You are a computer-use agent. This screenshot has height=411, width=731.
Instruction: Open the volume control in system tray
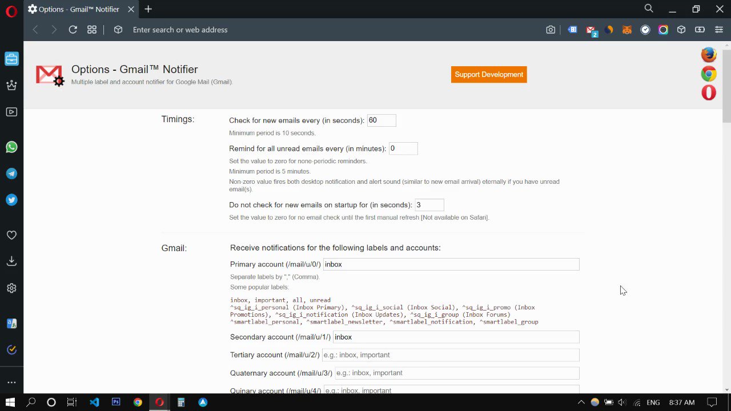tap(622, 402)
